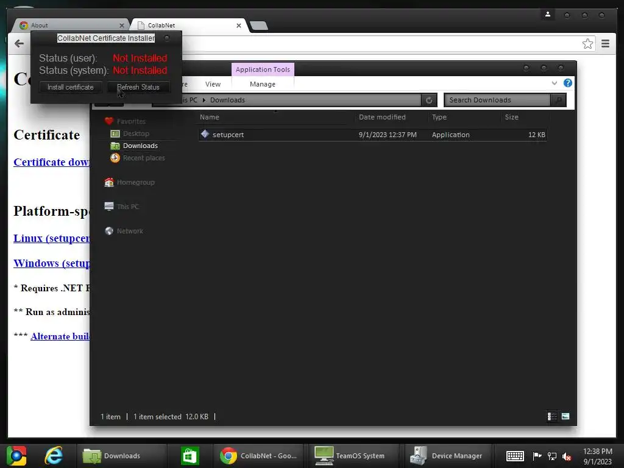Expand the Explorer ribbon chevron
The image size is (624, 468).
[x=555, y=83]
